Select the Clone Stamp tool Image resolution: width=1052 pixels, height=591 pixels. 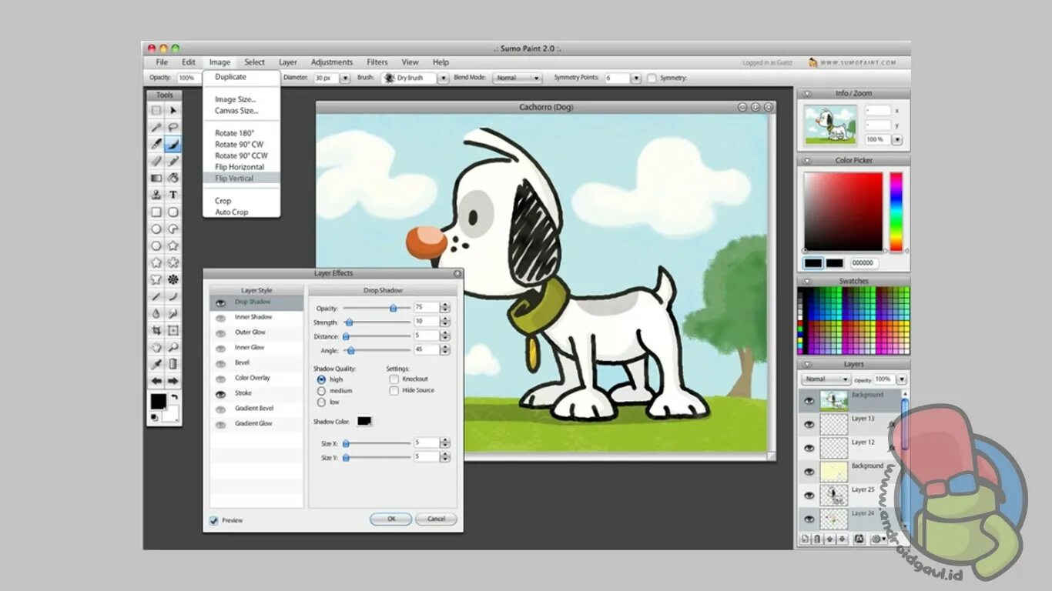click(156, 195)
